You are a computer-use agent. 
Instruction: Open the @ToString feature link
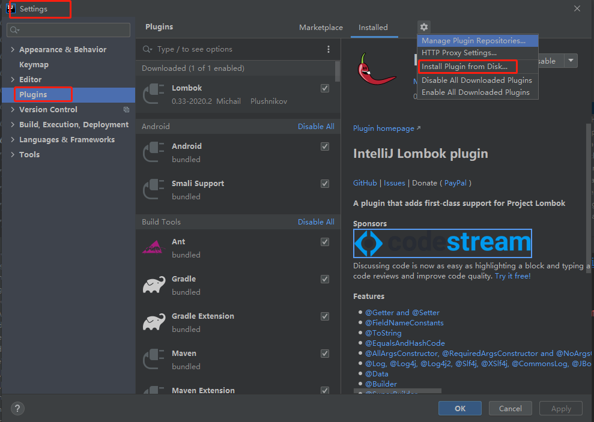(x=383, y=333)
